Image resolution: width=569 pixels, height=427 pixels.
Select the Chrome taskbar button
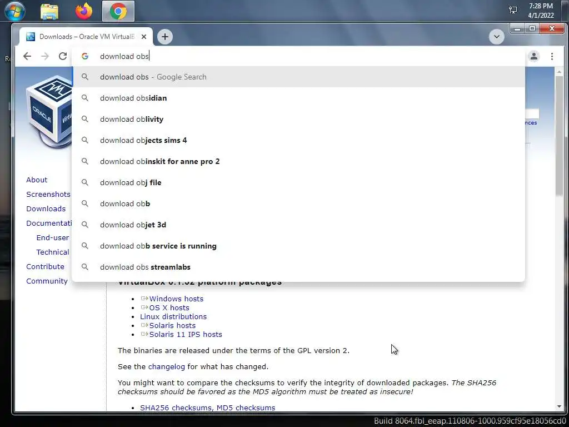[118, 11]
